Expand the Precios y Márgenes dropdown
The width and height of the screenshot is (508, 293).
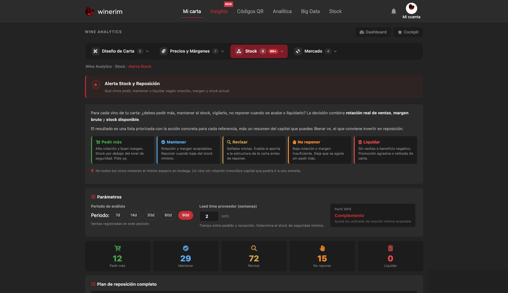[222, 51]
